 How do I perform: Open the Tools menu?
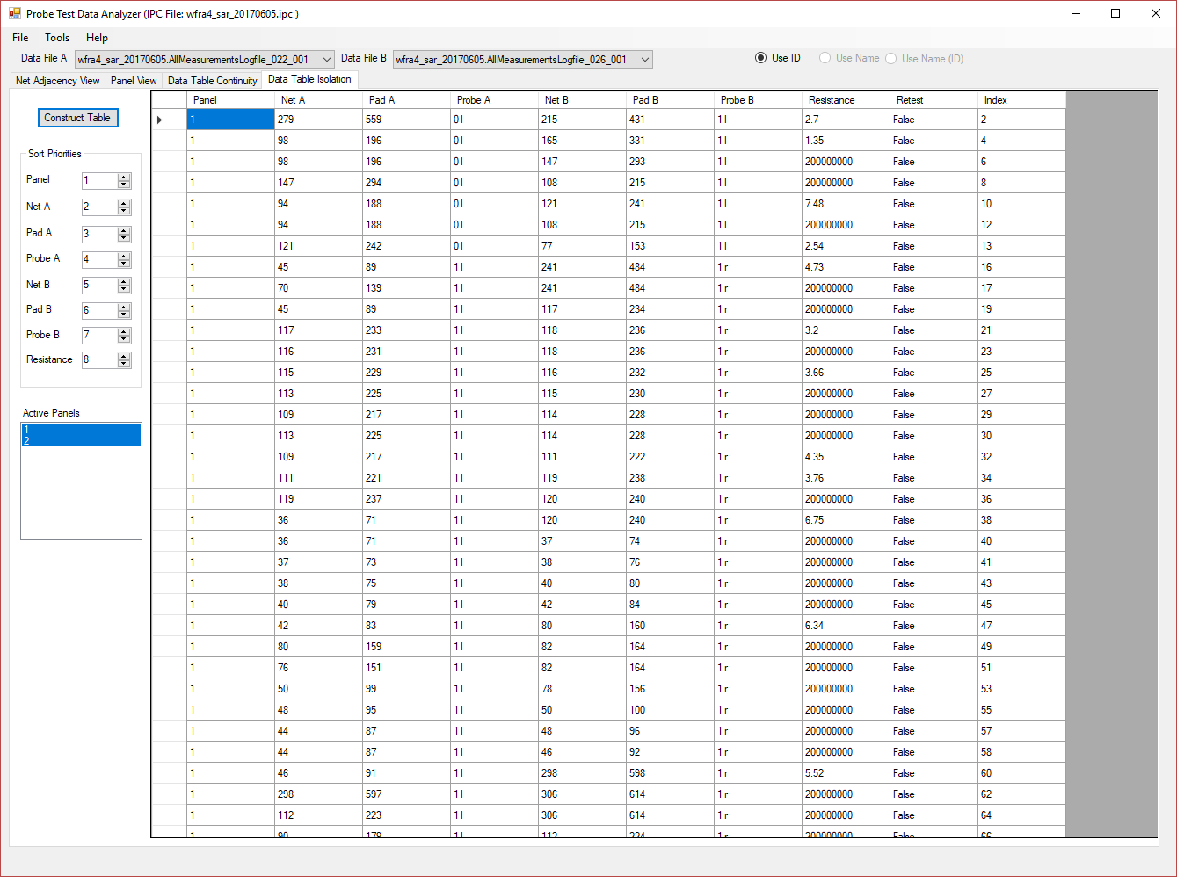[x=57, y=38]
